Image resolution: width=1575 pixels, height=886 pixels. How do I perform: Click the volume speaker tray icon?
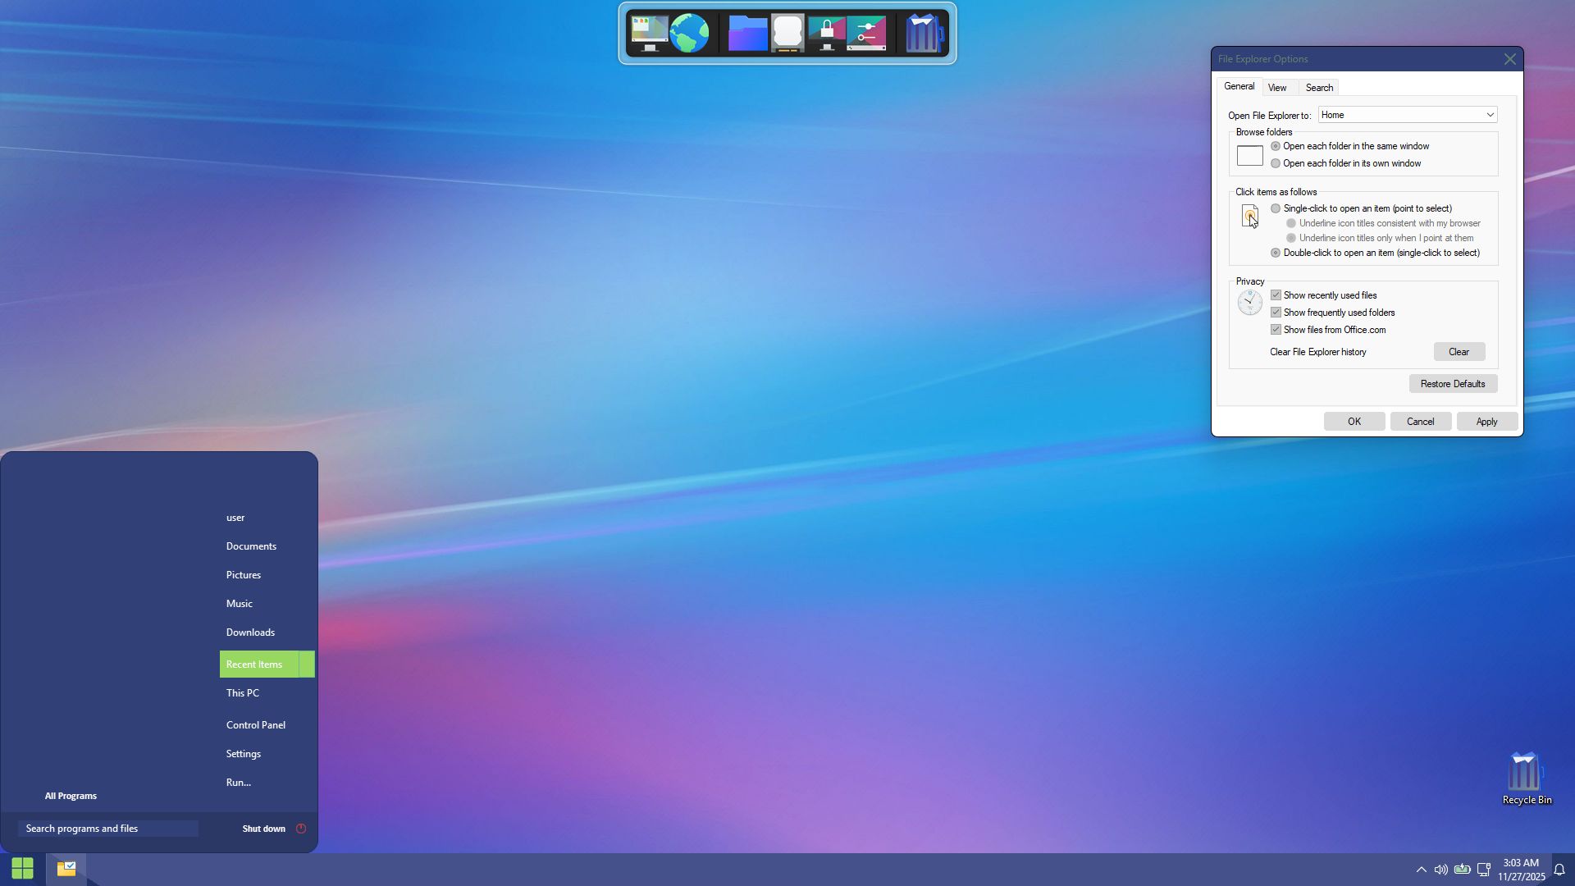(x=1440, y=870)
